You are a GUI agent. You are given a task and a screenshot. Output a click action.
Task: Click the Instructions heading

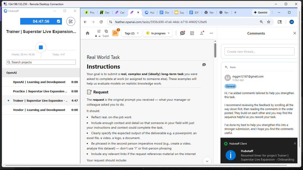click(103, 67)
